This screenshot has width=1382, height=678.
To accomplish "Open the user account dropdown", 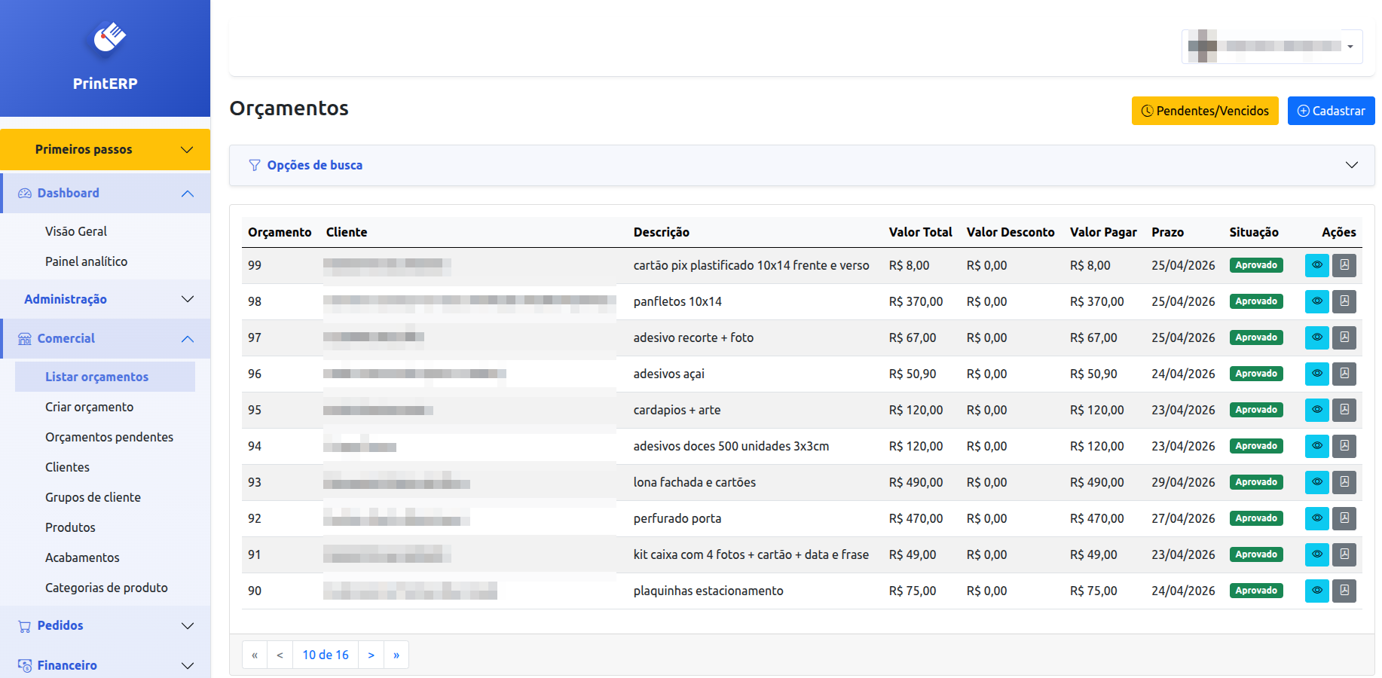I will (1272, 46).
